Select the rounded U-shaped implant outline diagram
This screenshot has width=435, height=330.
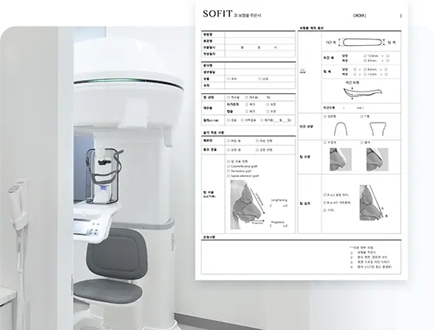pyautogui.click(x=340, y=129)
